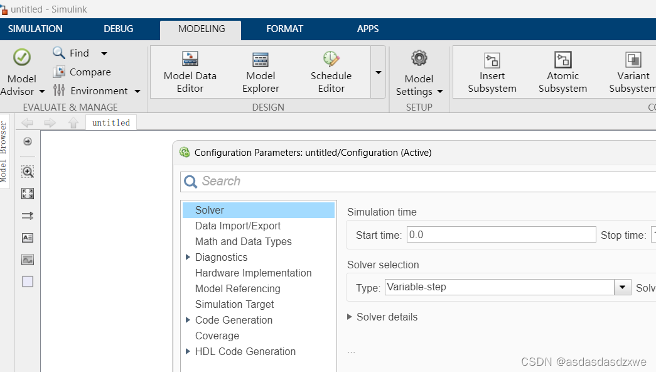
Task: Launch the Model Data Editor
Action: (x=190, y=72)
